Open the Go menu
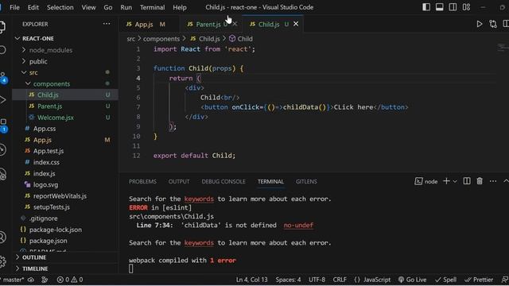This screenshot has height=286, width=509. 108,7
